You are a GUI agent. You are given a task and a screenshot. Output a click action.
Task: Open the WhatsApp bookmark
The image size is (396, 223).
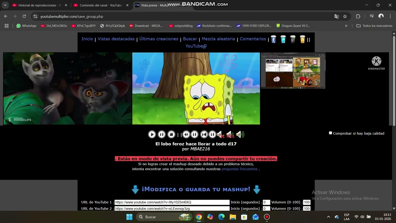(x=26, y=26)
